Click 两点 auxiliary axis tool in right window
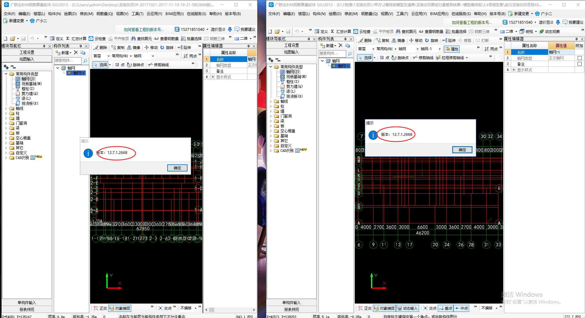Screen dimensions: 585x318 click(491, 49)
